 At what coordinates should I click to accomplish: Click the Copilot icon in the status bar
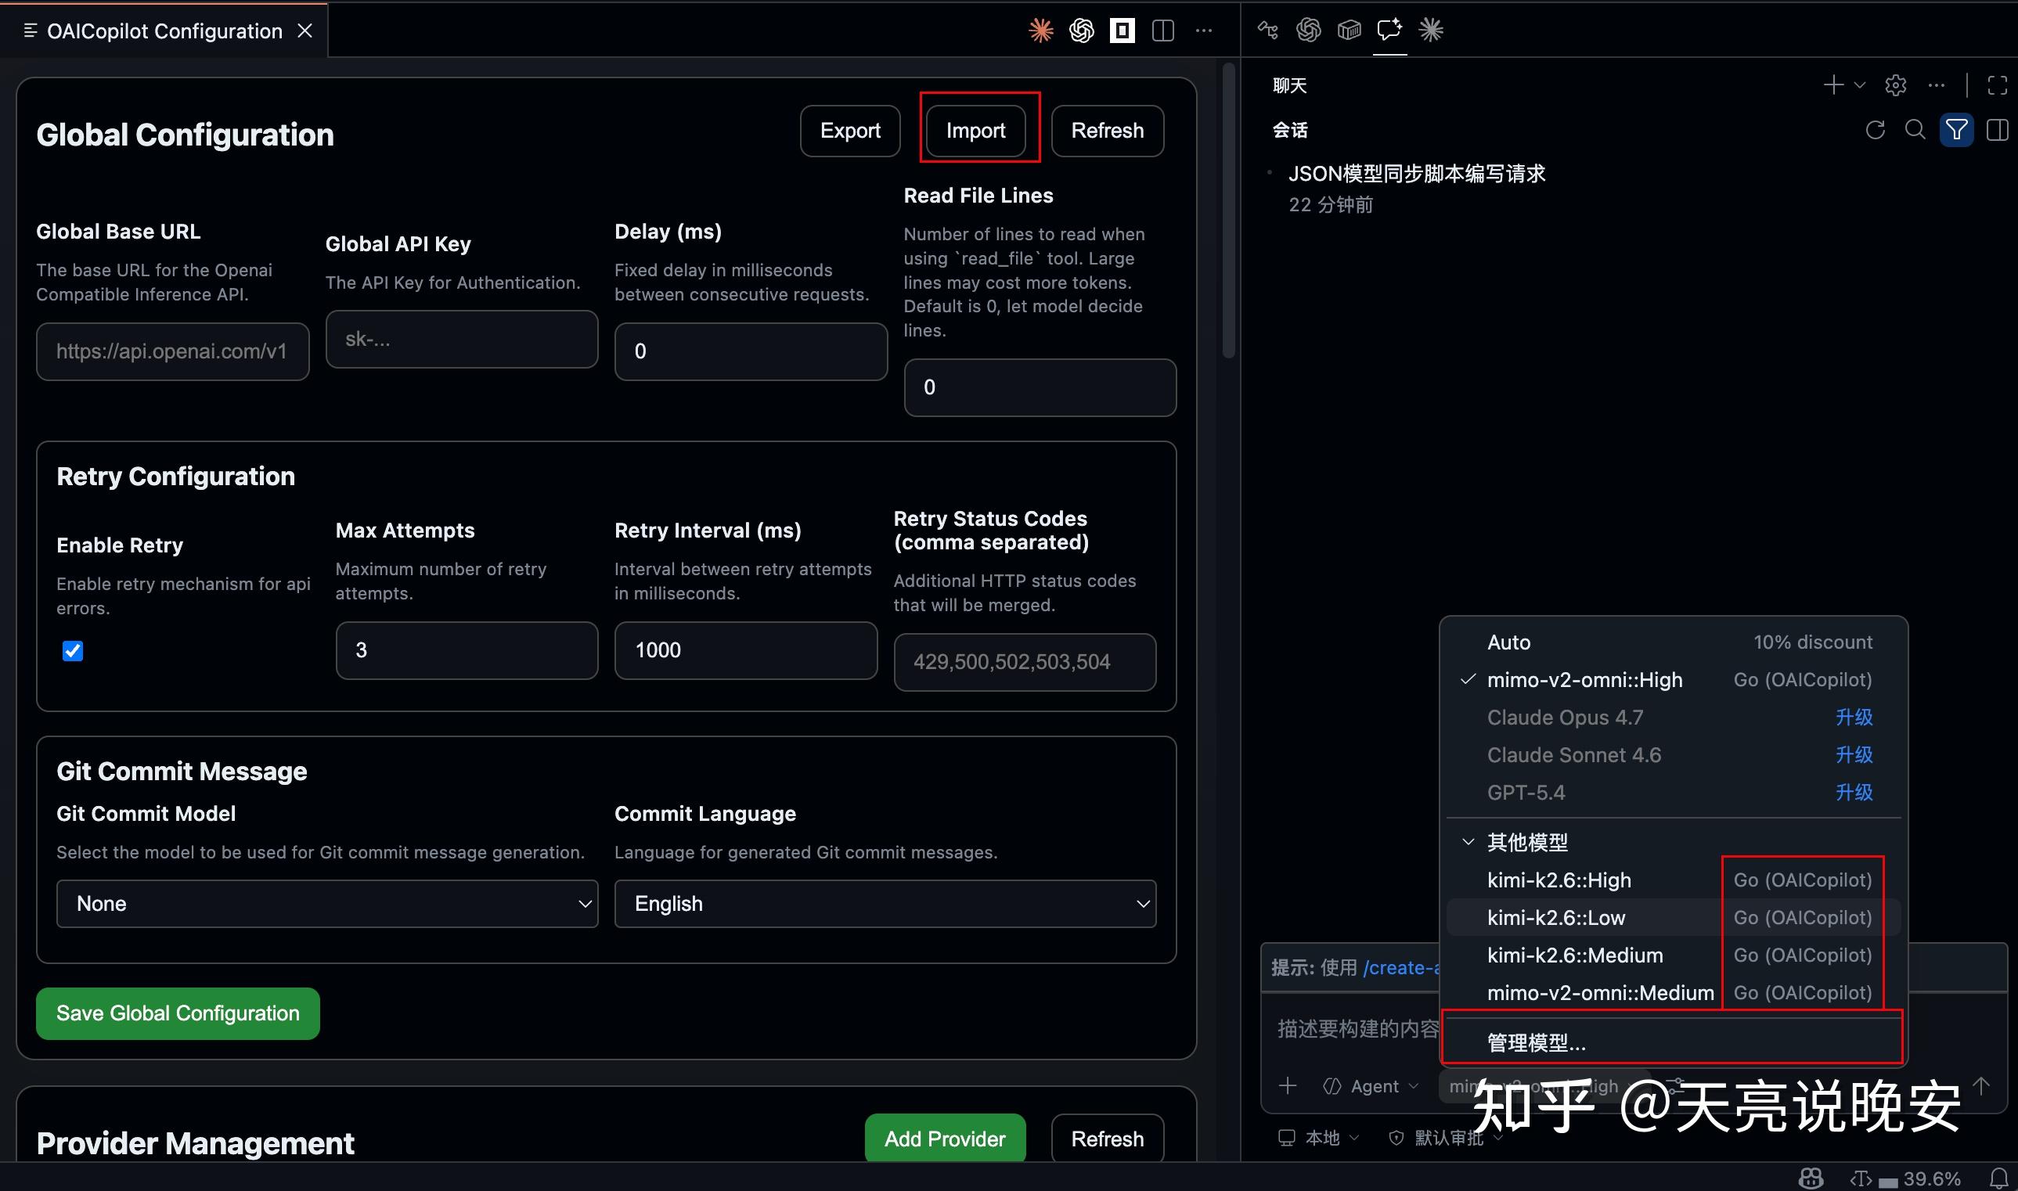1811,1178
